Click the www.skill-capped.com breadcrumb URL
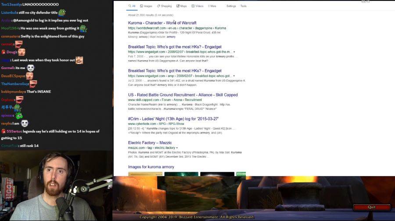The image size is (395, 221). pos(165,100)
